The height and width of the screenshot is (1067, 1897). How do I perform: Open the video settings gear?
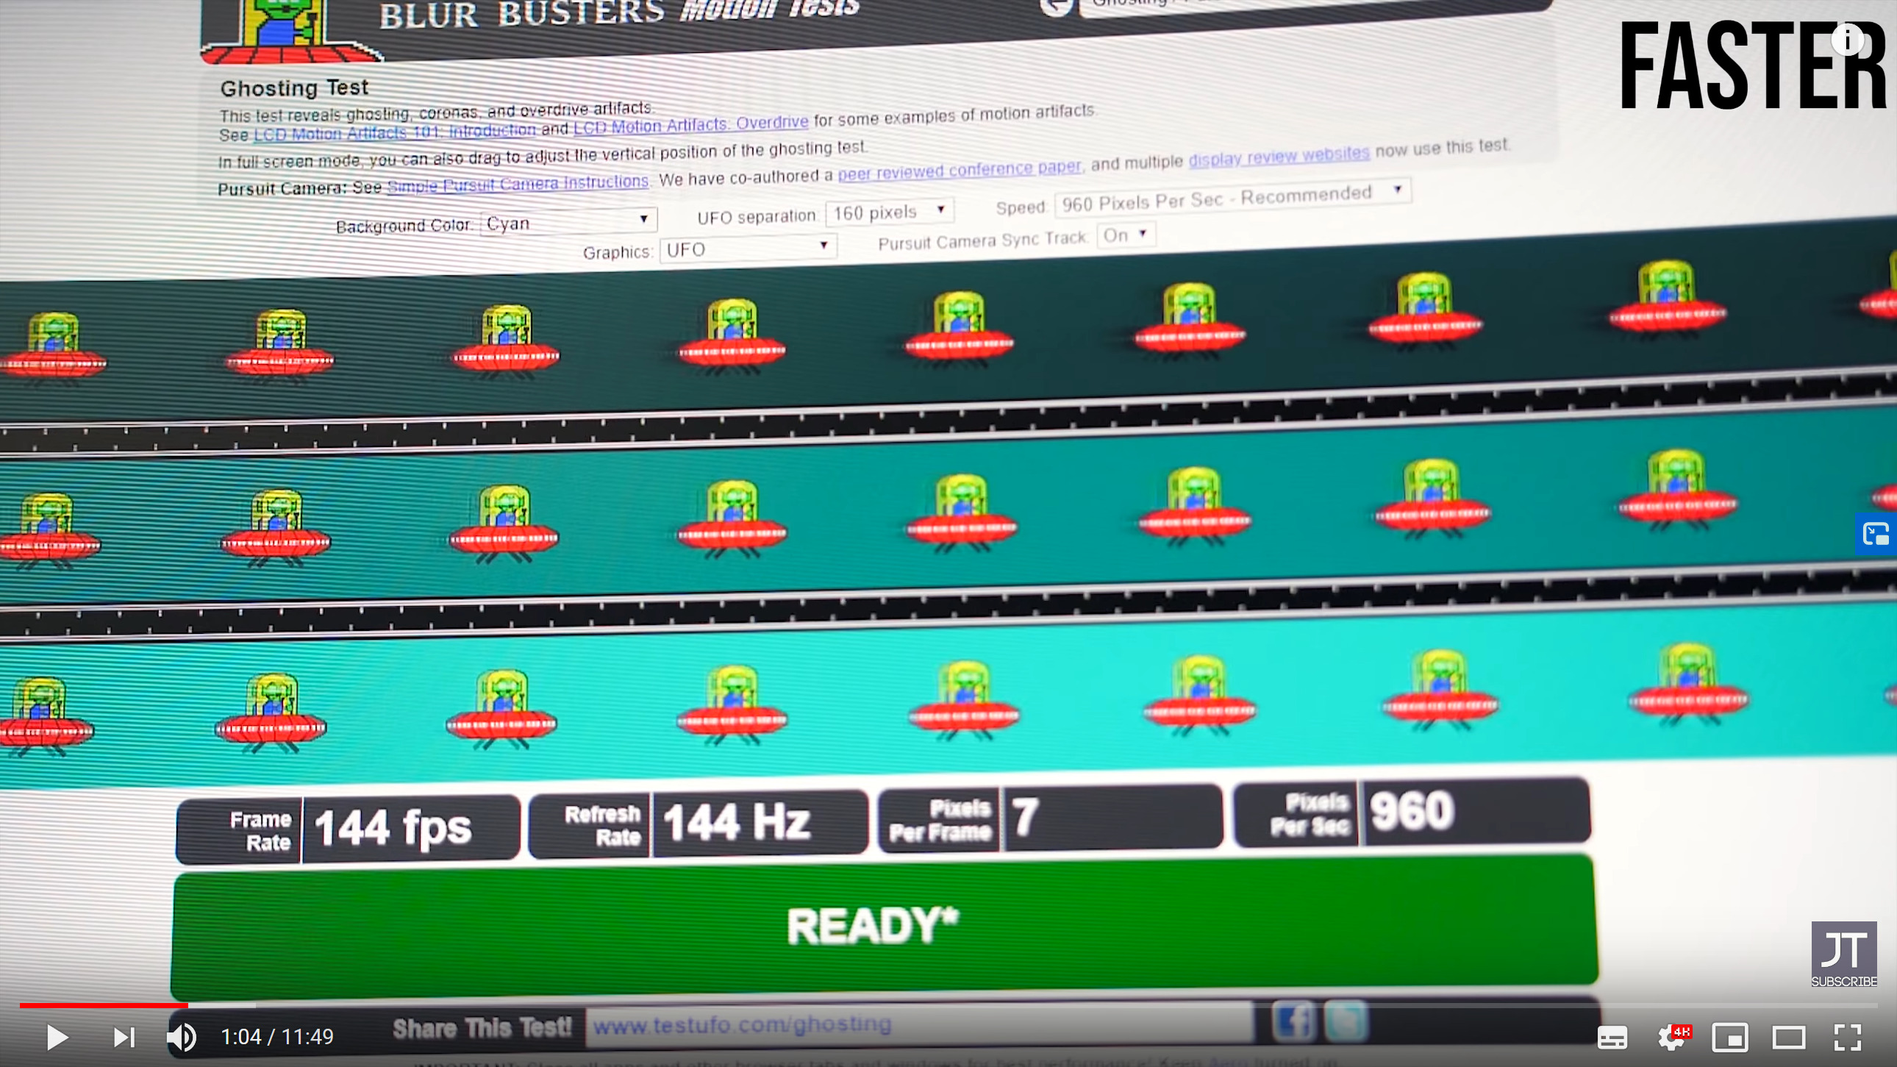pyautogui.click(x=1672, y=1037)
